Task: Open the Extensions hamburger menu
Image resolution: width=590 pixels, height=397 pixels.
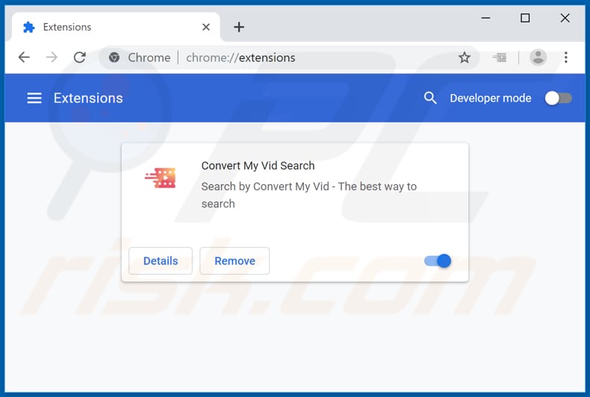Action: point(34,98)
